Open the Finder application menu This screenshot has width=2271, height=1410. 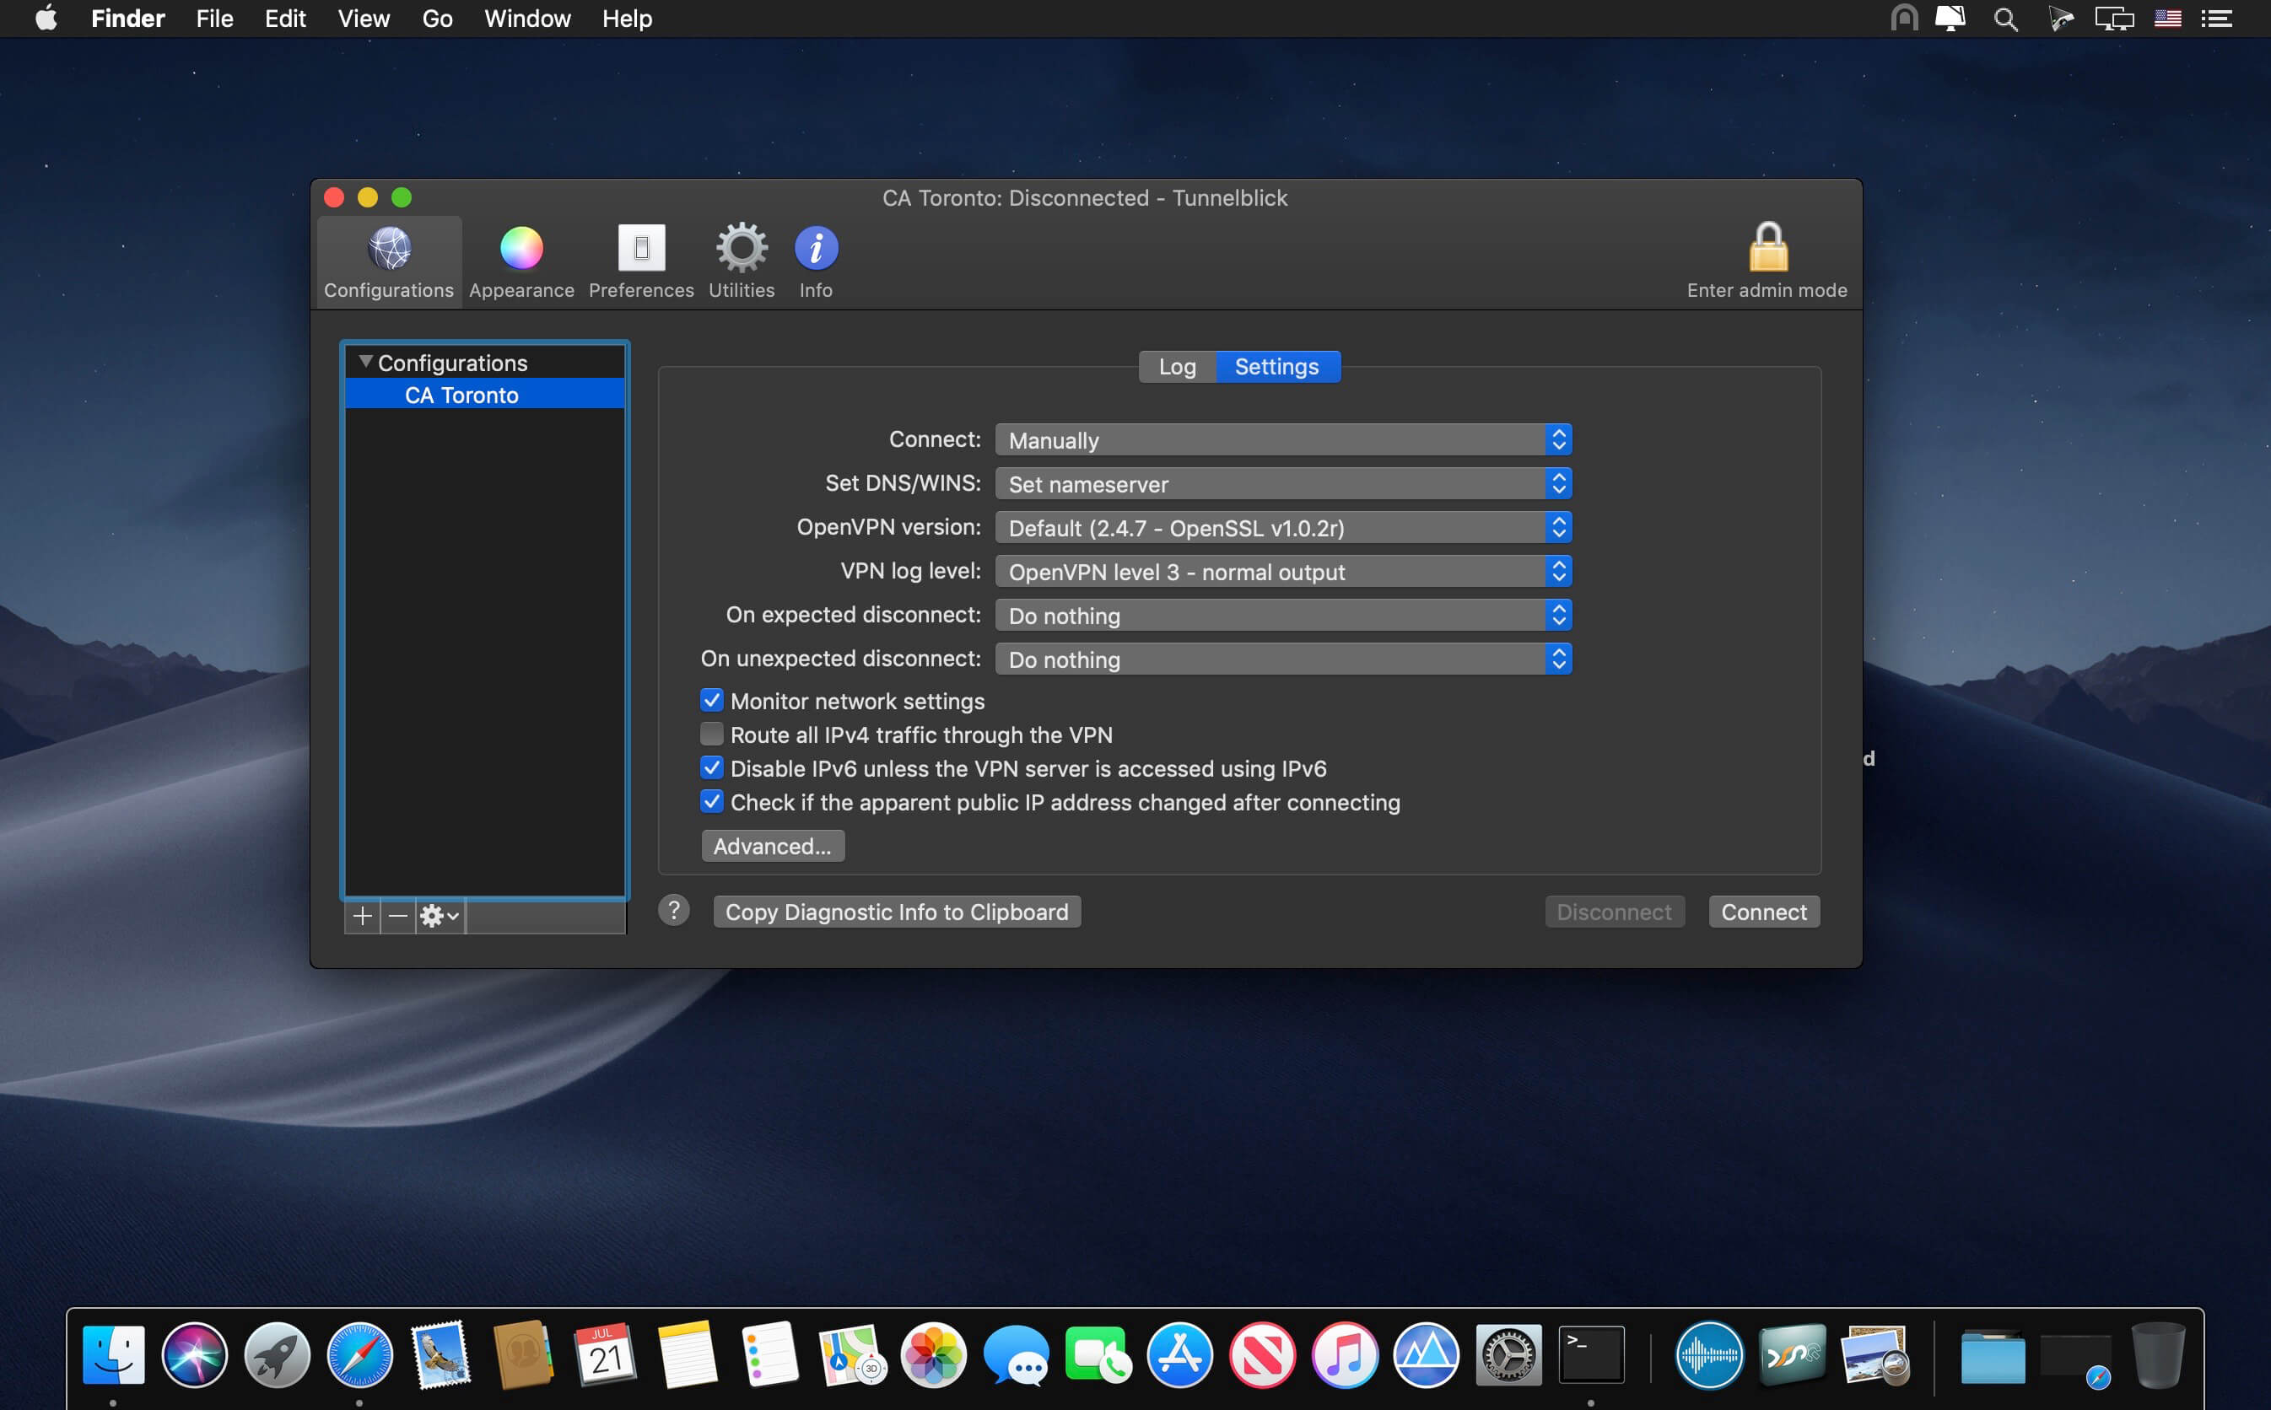127,19
